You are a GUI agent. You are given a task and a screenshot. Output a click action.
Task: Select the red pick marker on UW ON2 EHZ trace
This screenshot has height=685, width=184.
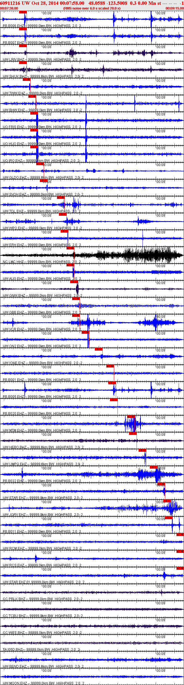point(85,332)
